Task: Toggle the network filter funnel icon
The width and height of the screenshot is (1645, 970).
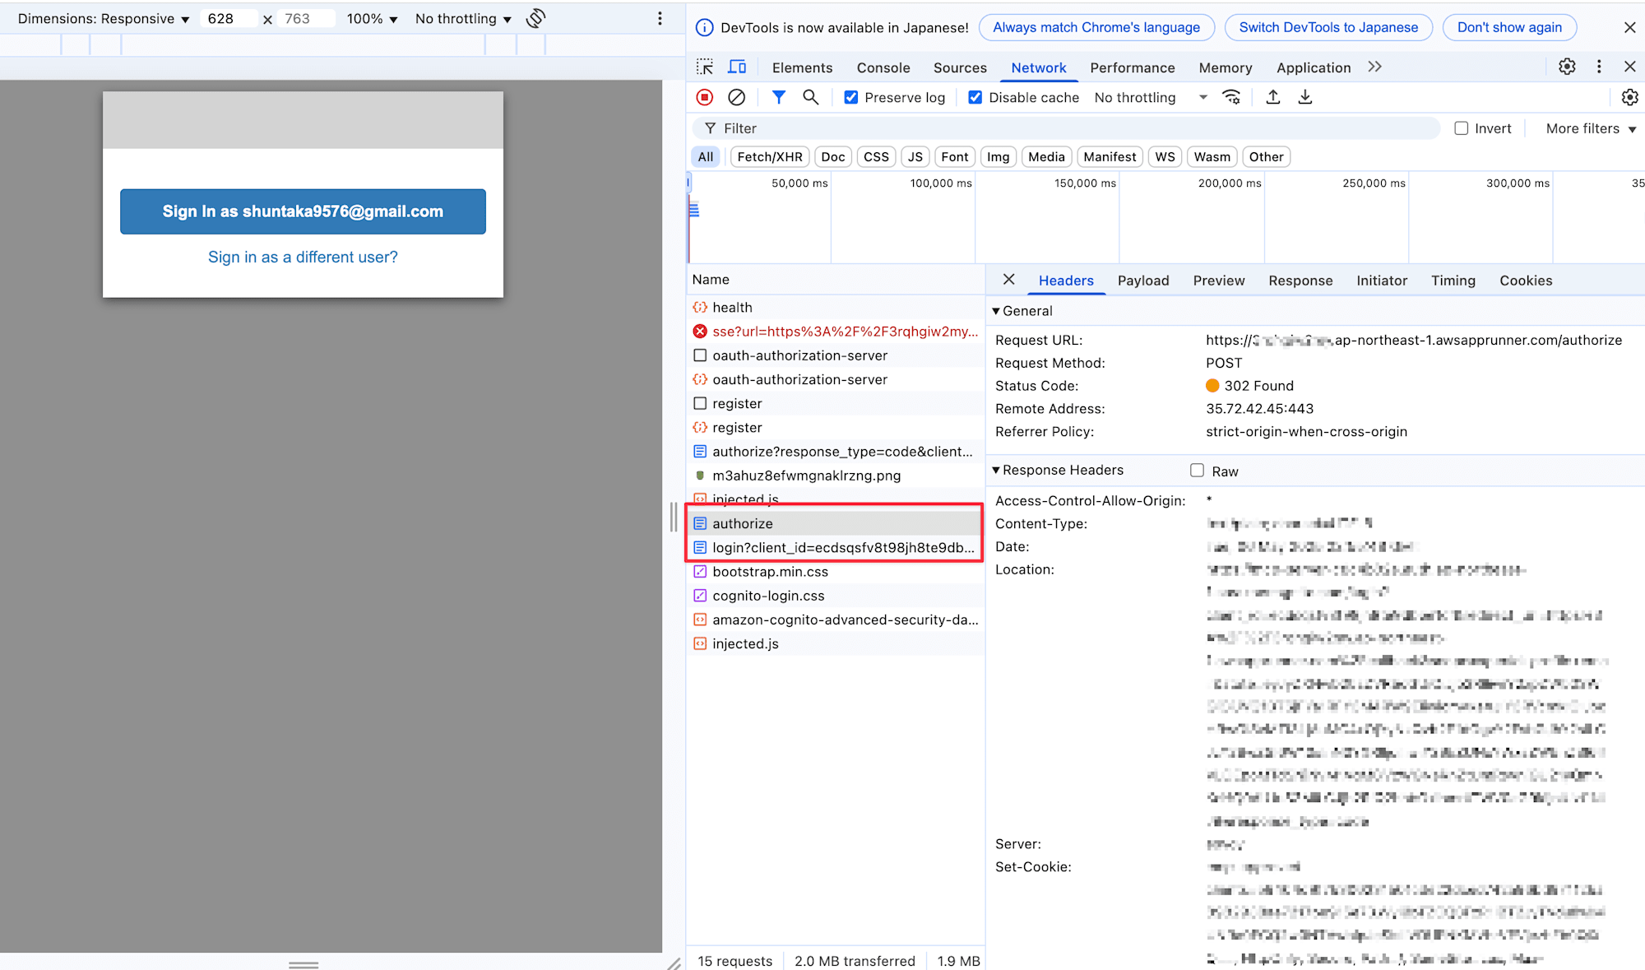Action: [779, 97]
